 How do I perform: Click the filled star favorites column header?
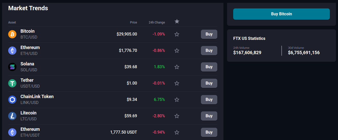click(x=177, y=21)
